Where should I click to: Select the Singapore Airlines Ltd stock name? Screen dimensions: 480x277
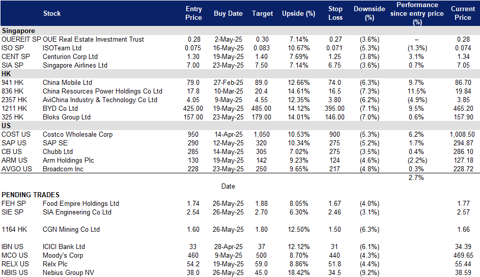click(75, 65)
